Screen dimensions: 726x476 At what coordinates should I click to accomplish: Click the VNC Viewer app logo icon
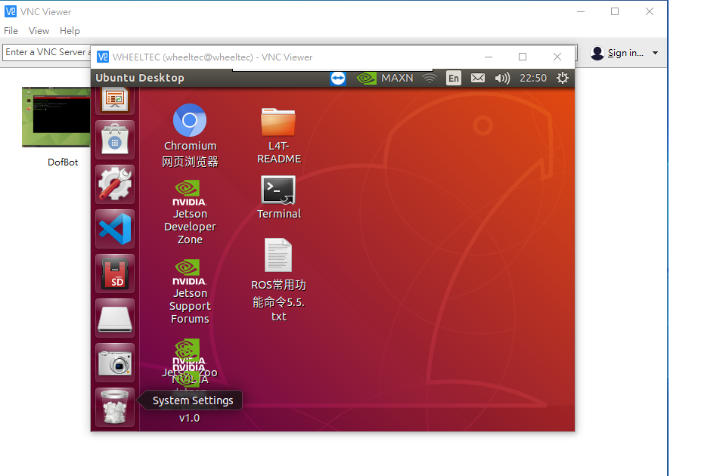coord(10,11)
